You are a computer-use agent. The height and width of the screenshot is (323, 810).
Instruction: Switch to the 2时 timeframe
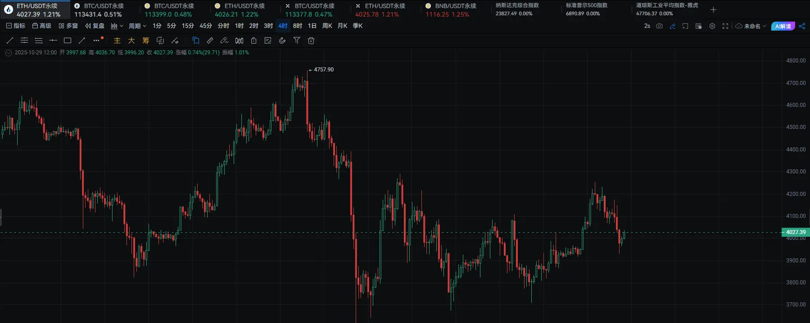pyautogui.click(x=254, y=26)
